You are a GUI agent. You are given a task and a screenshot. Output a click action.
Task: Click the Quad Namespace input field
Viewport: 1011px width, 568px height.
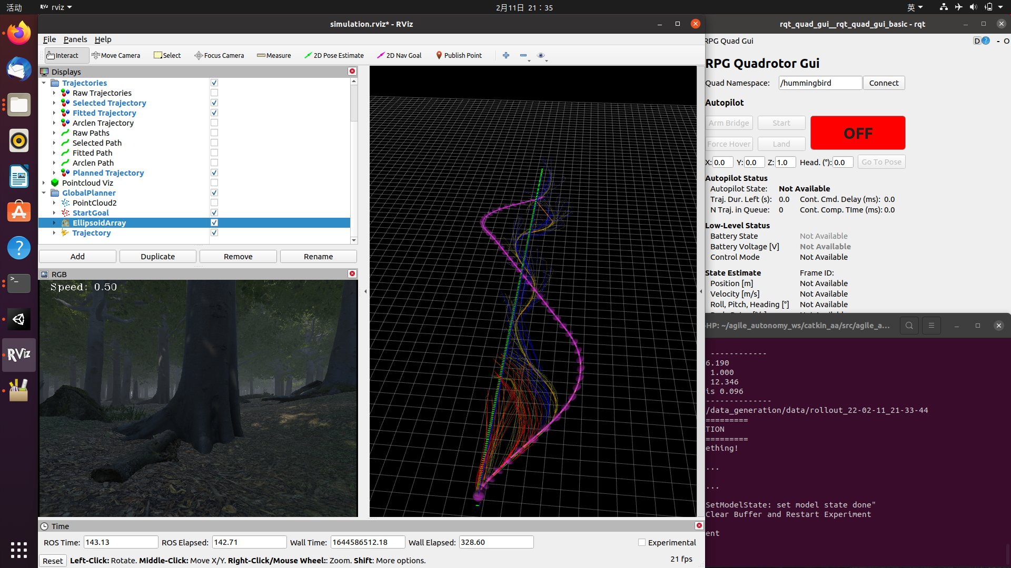point(820,83)
